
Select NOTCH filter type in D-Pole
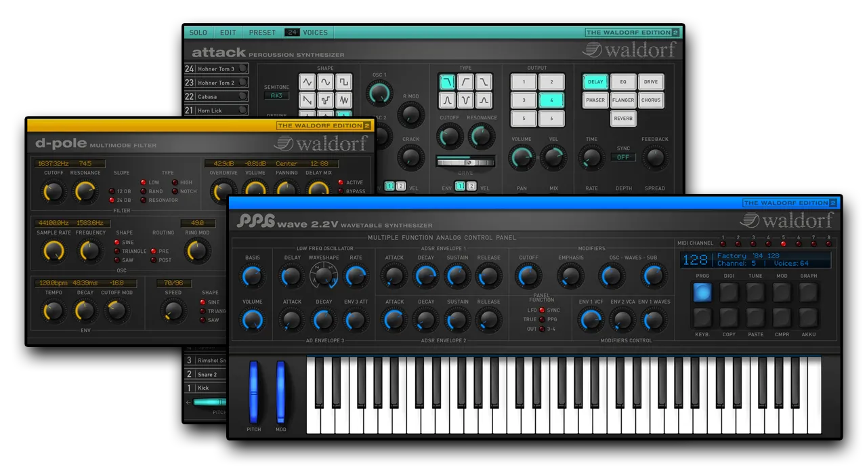point(175,191)
